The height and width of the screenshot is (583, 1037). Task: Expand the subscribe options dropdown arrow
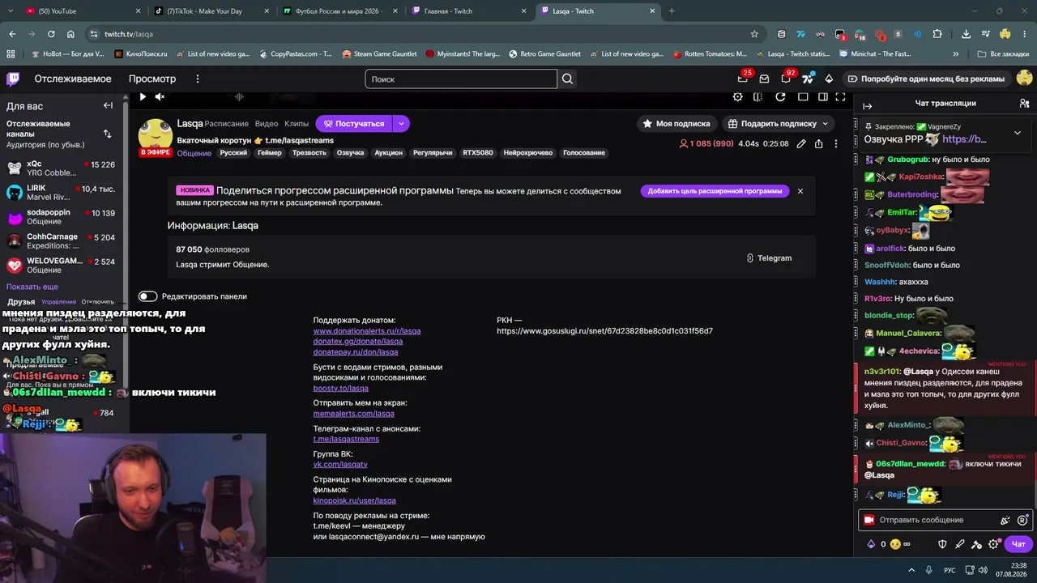click(401, 123)
